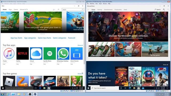171x96 pixels.
Task: Open the baseball game cover
Action: click(x=162, y=77)
